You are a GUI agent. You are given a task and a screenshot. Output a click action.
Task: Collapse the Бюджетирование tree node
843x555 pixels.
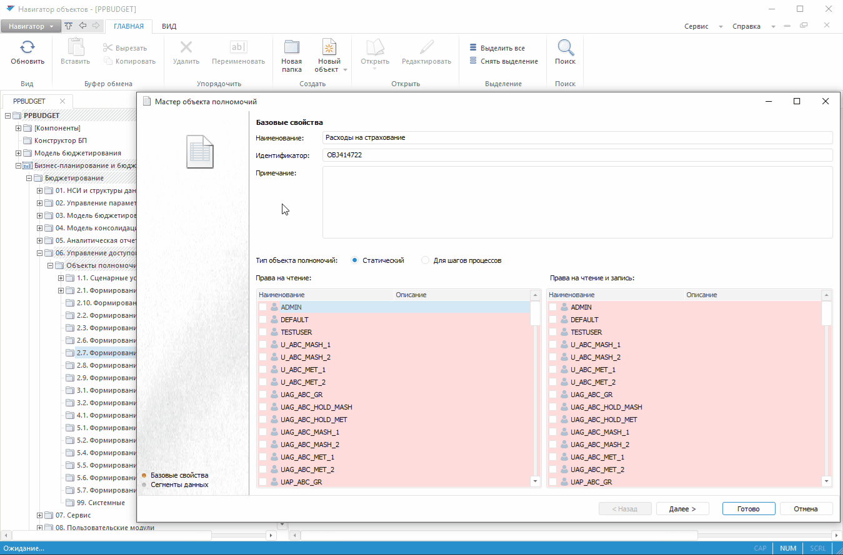pos(29,178)
